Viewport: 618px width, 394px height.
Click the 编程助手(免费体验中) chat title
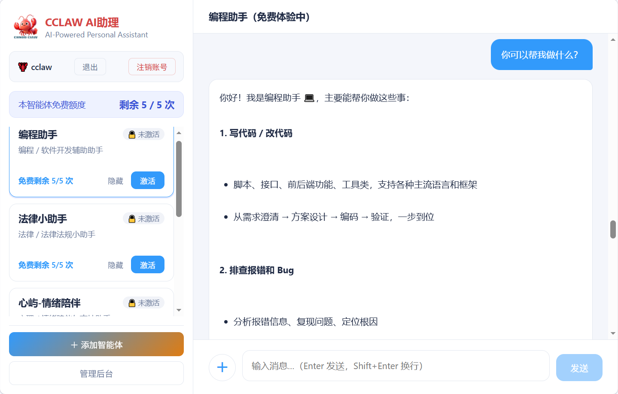click(x=259, y=17)
